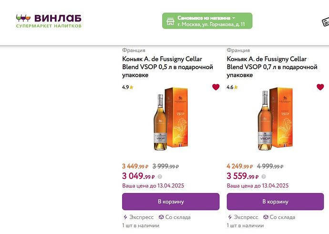
Task: Add the 0,7 л Fussigny cognac to cart
Action: click(275, 202)
